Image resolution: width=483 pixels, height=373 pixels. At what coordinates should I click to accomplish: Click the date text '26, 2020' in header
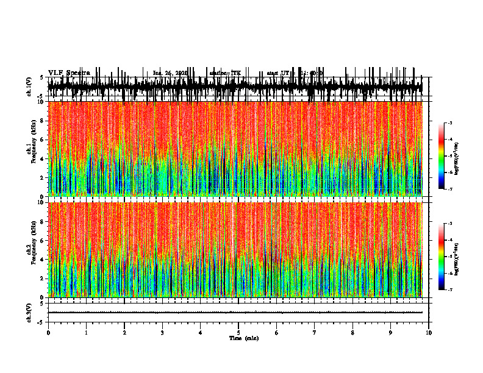[x=175, y=73]
